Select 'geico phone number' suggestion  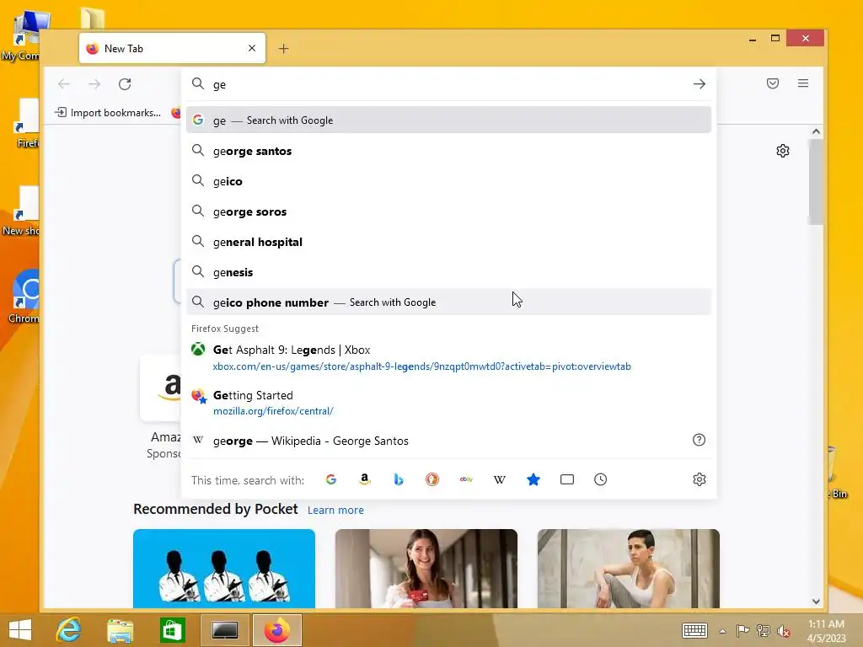pyautogui.click(x=448, y=302)
